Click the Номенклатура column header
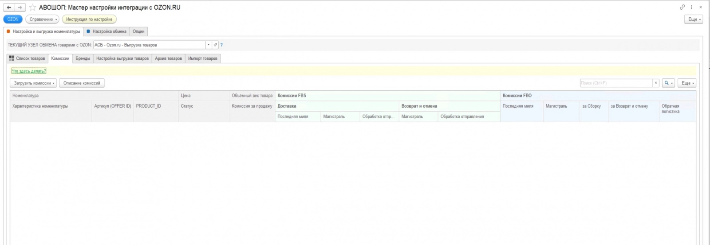Viewport: 710px width, 245px height. pos(95,96)
